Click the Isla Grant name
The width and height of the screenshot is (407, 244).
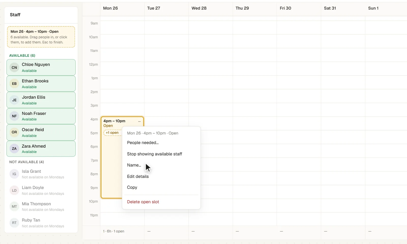click(x=31, y=171)
